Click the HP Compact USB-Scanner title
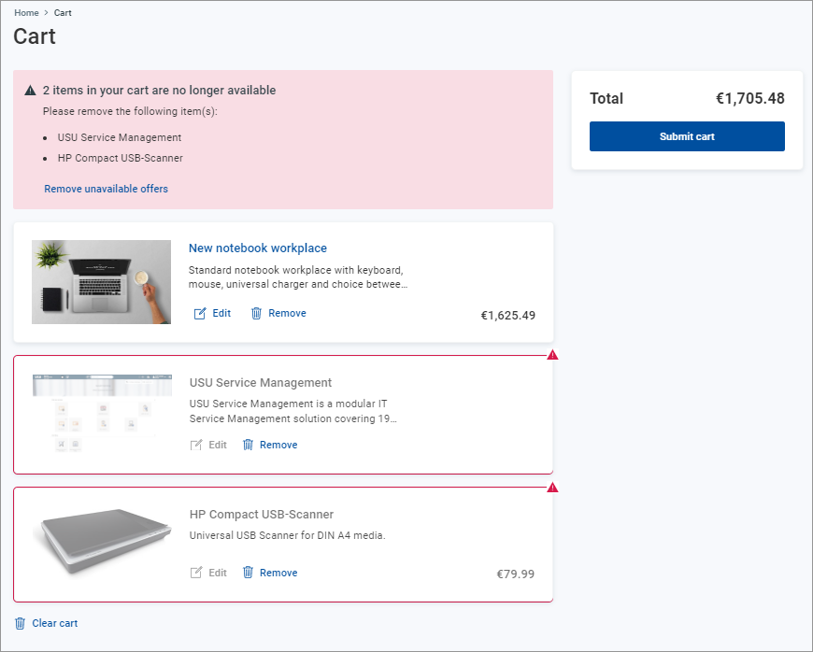Screen dimensions: 813x652 (261, 515)
